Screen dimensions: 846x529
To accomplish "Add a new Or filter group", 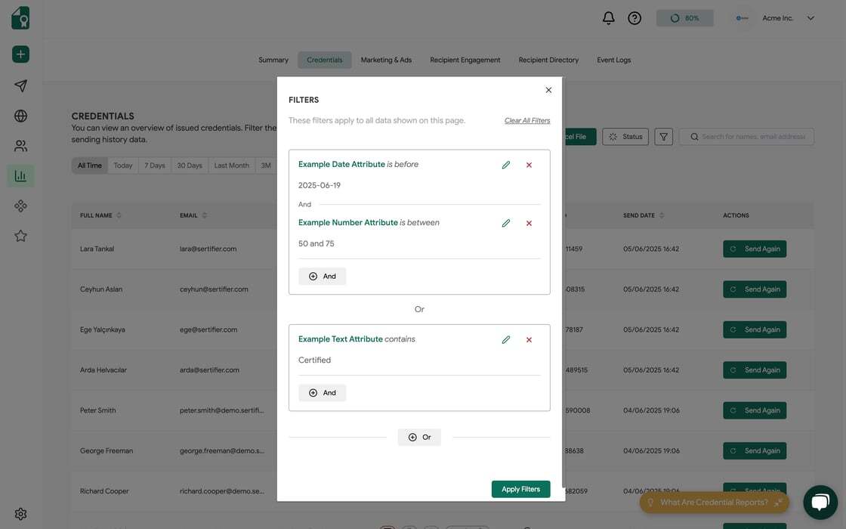I will (x=419, y=438).
